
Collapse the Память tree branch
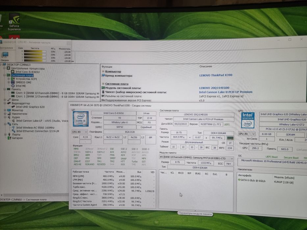click(x=4, y=89)
